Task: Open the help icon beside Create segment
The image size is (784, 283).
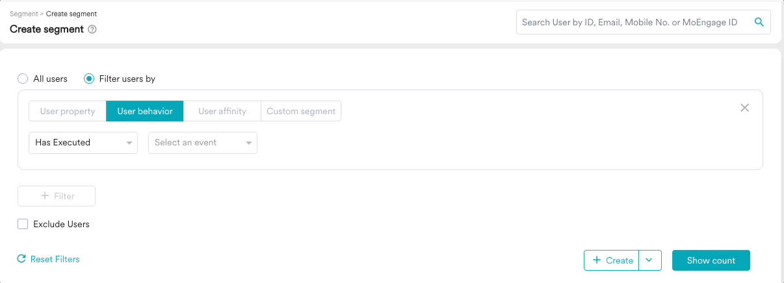Action: [x=92, y=29]
